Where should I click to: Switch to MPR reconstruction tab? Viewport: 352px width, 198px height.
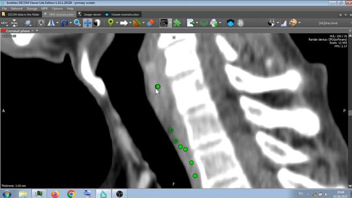[59, 14]
